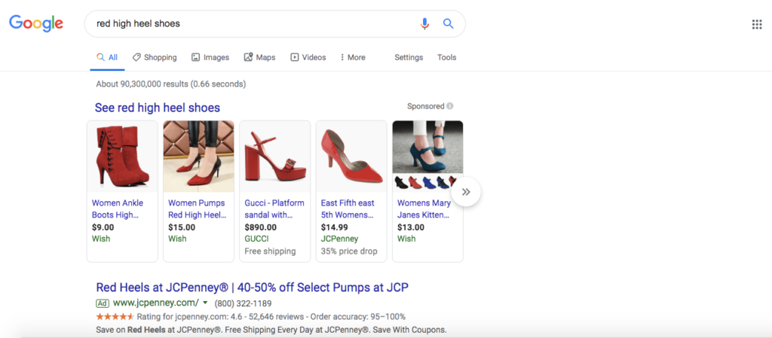Click the $9.00 ankle boots price
Screen dimensions: 772x338
103,227
